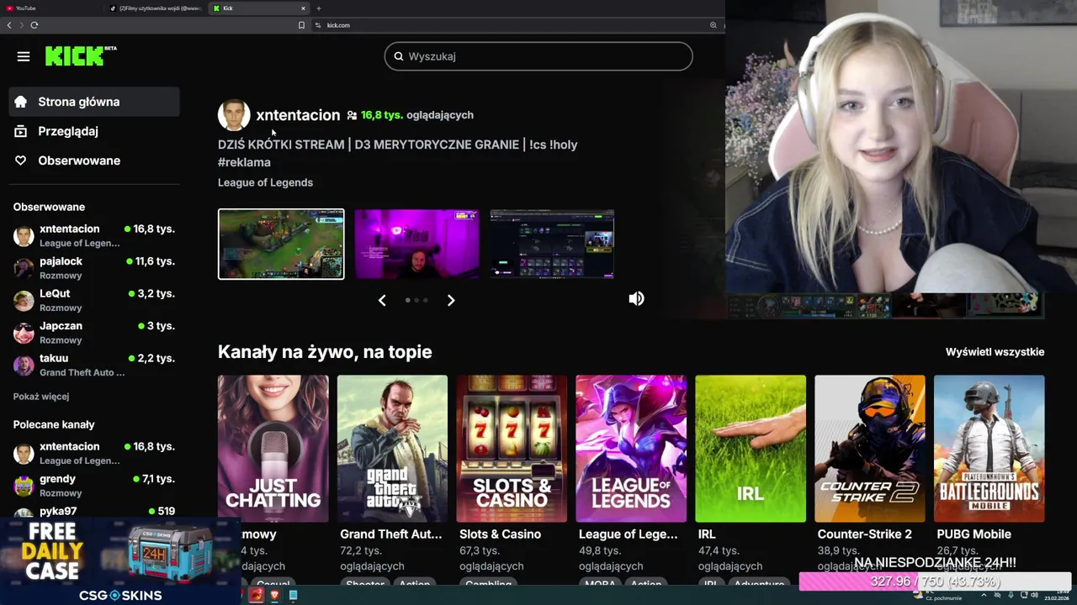Image resolution: width=1077 pixels, height=605 pixels.
Task: Click grendy's avatar in Polecane kanały
Action: [x=24, y=486]
